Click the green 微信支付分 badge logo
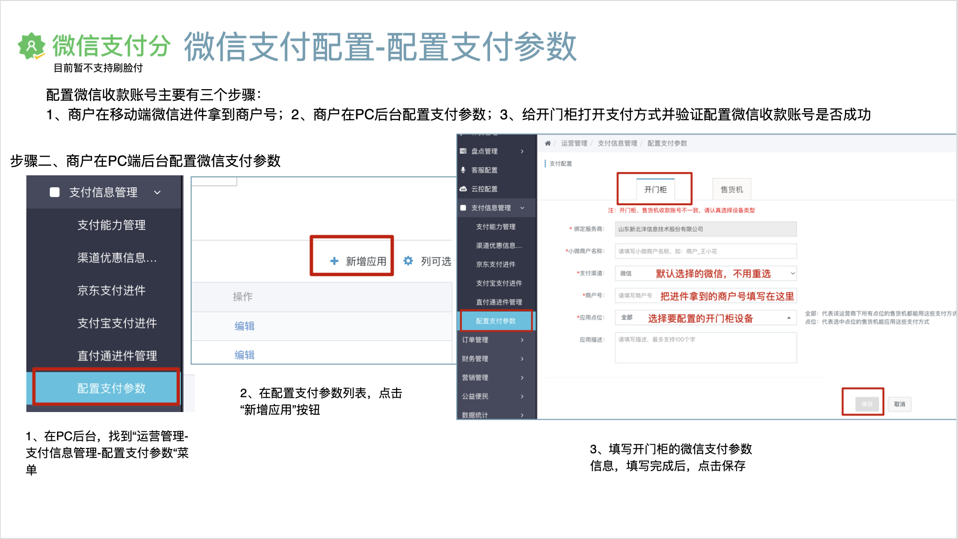 coord(32,46)
